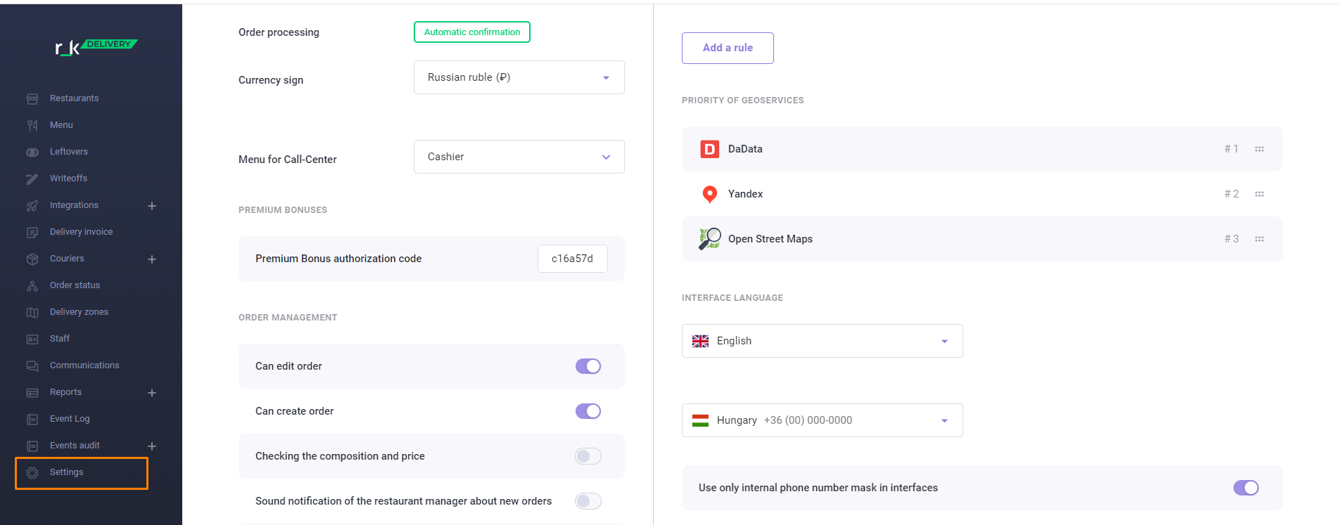Viewport: 1339px width, 525px height.
Task: Open the interface language English dropdown
Action: tap(823, 341)
